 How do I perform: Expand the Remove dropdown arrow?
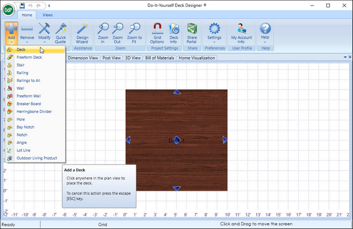pos(27,42)
